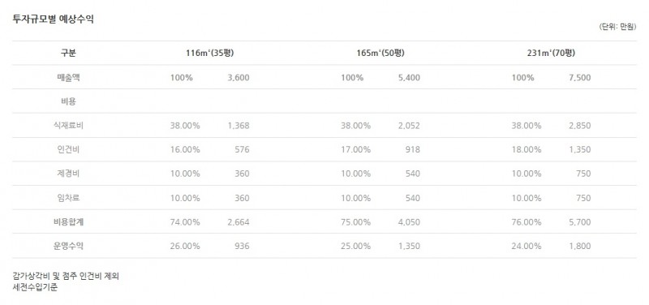Click the 단위: 만원 unit note
649x305 pixels.
617,27
